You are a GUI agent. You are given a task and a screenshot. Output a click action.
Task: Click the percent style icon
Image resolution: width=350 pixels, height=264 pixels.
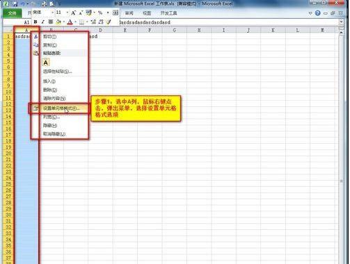[100, 13]
